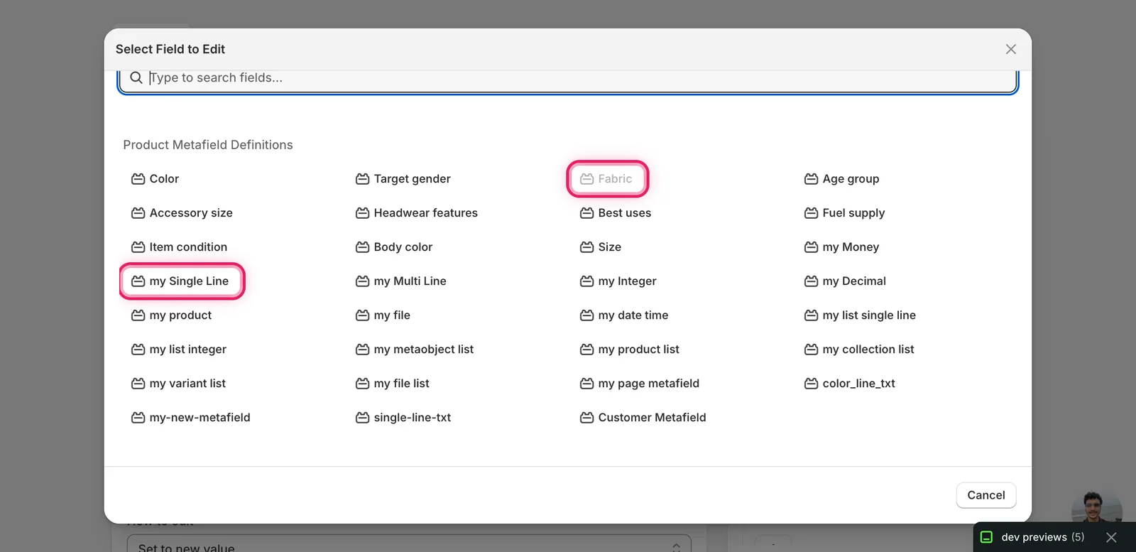
Task: Click the icon next to Accessory size
Action: pos(138,213)
